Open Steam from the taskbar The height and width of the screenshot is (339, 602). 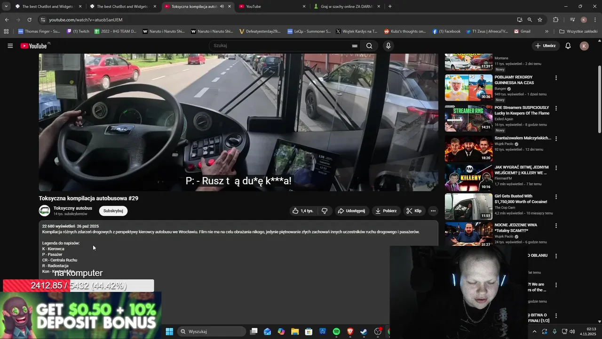click(364, 331)
